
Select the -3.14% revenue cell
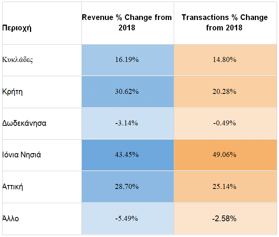(x=127, y=123)
